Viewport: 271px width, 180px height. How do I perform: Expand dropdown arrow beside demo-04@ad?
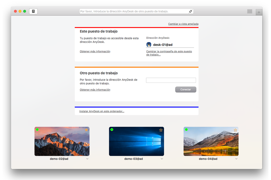(x=237, y=159)
